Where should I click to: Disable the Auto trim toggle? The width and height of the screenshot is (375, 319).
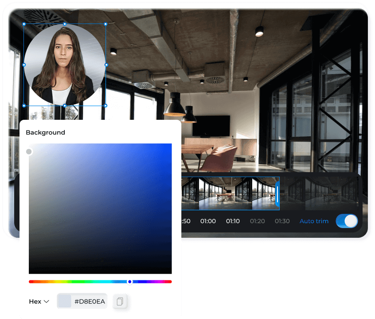click(346, 221)
